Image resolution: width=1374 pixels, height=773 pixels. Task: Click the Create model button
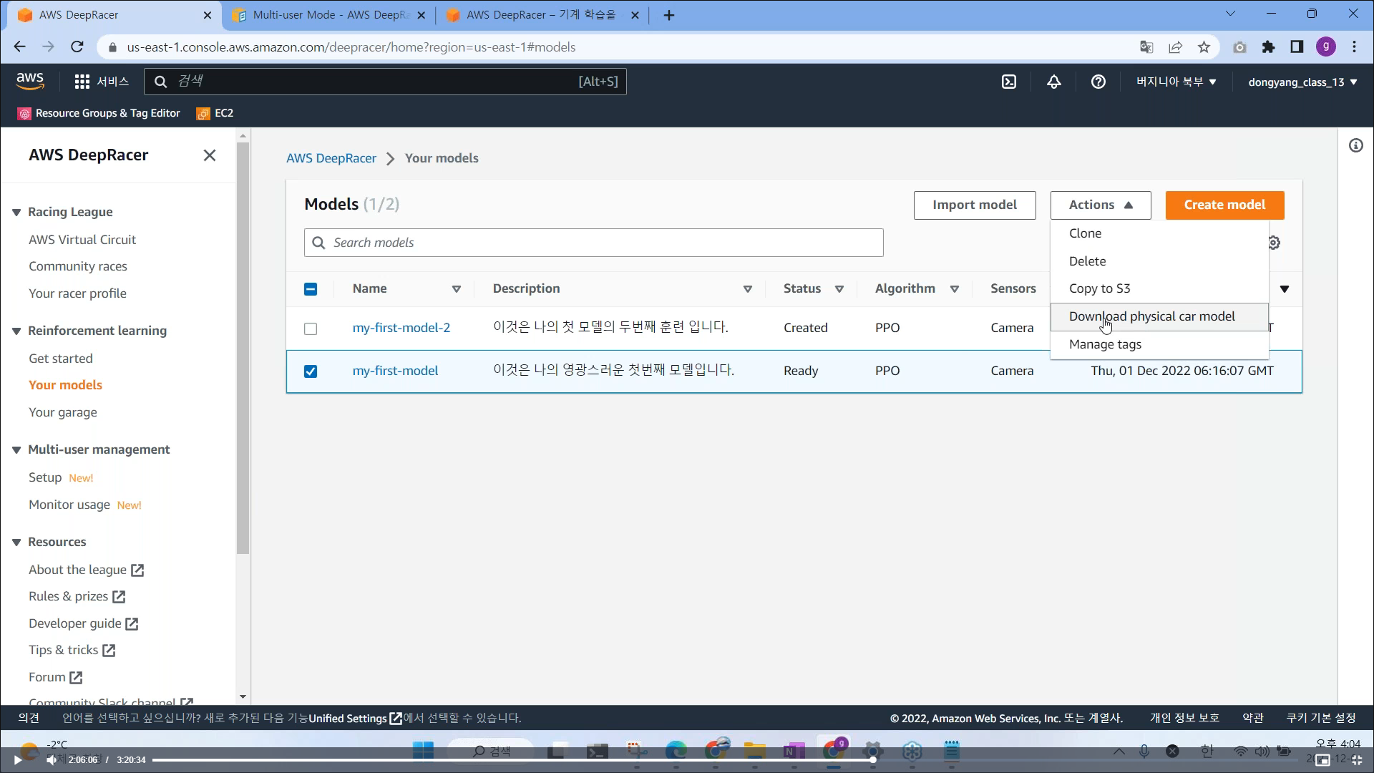[1224, 205]
